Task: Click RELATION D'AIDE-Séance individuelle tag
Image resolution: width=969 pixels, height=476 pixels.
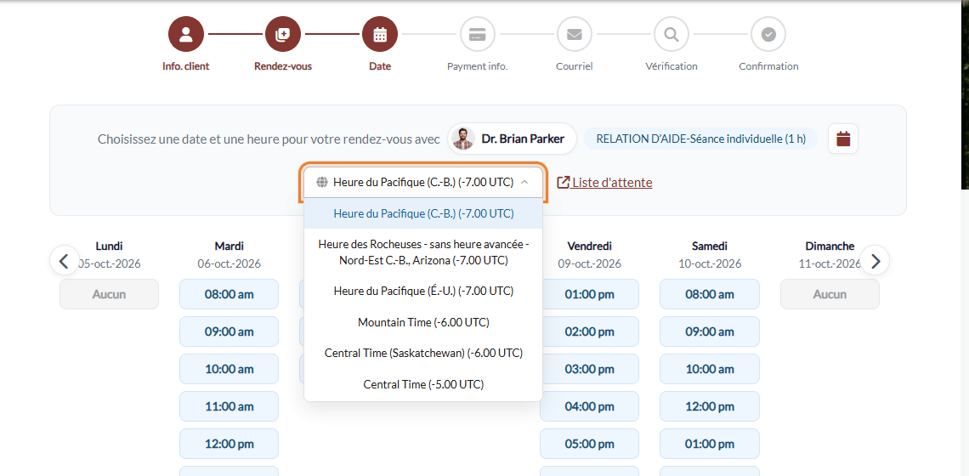Action: [x=700, y=139]
